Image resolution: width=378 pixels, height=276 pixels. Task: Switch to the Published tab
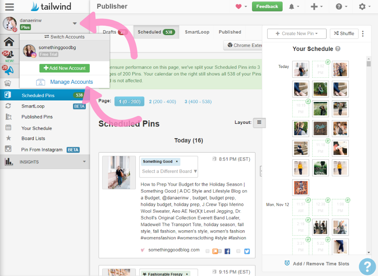(230, 32)
